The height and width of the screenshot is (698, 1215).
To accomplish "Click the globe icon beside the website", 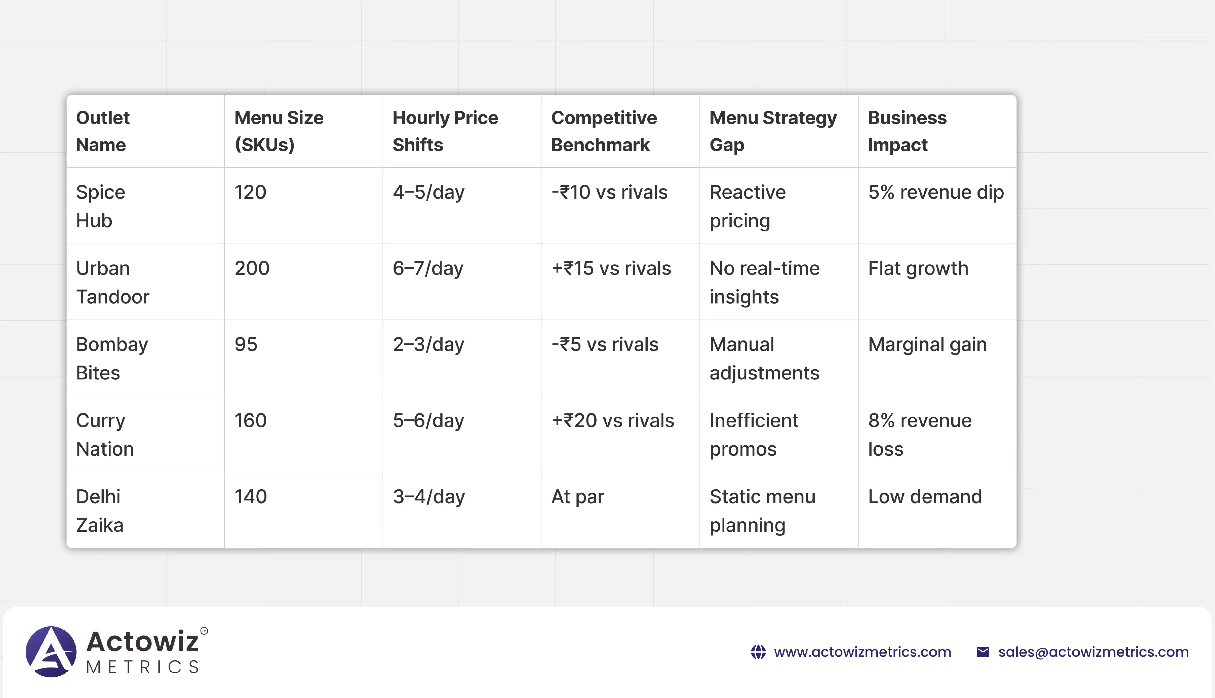I will 758,652.
